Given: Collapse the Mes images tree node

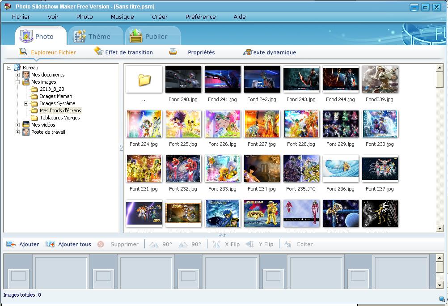Looking at the screenshot, I should tap(18, 82).
